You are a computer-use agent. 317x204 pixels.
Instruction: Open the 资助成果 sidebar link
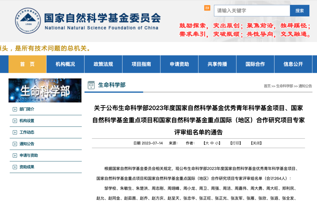click(27, 167)
